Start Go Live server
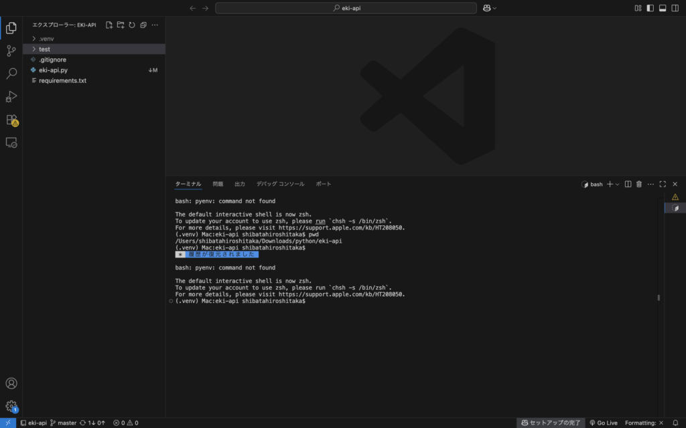This screenshot has height=428, width=686. pos(604,423)
